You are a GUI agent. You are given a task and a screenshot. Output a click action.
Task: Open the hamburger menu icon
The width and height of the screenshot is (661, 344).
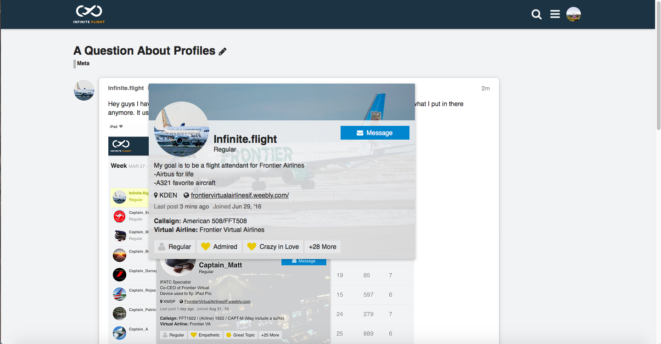tap(555, 15)
